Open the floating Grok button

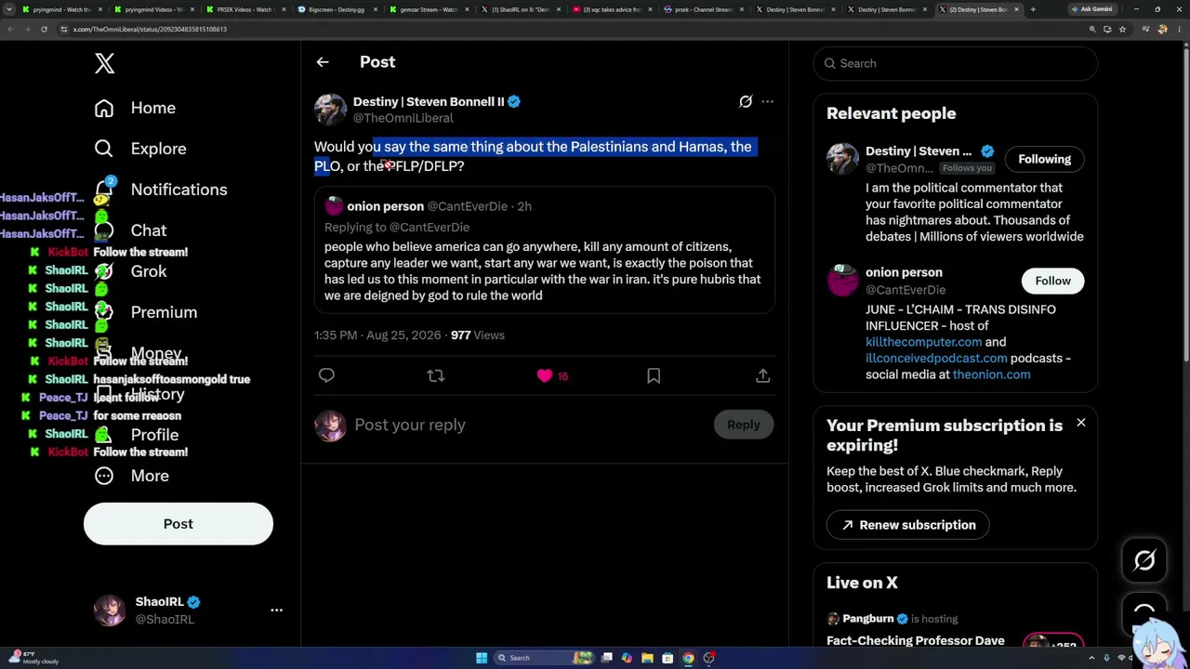pyautogui.click(x=1144, y=560)
